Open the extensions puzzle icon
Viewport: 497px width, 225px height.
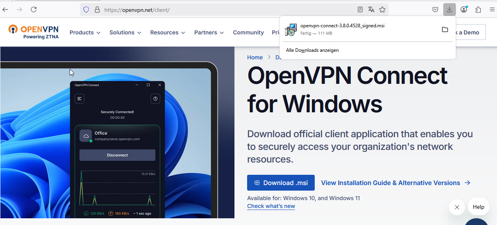click(478, 9)
